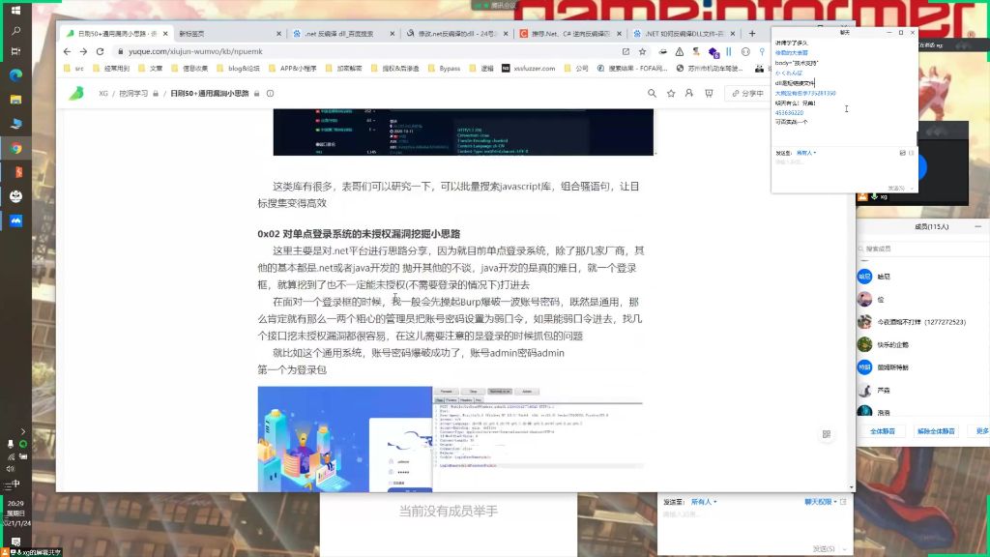Reload the yuque page
990x557 pixels.
[100, 51]
